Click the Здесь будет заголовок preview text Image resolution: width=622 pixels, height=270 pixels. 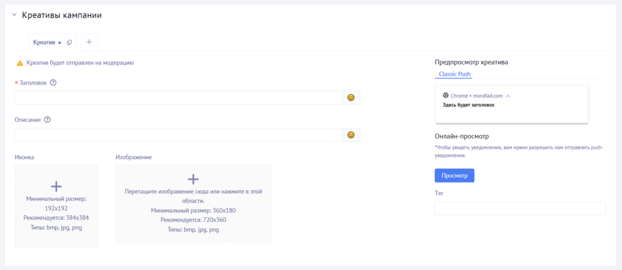(468, 105)
